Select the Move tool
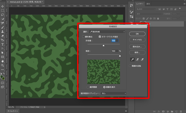The width and height of the screenshot is (186, 113). click(x=2, y=6)
